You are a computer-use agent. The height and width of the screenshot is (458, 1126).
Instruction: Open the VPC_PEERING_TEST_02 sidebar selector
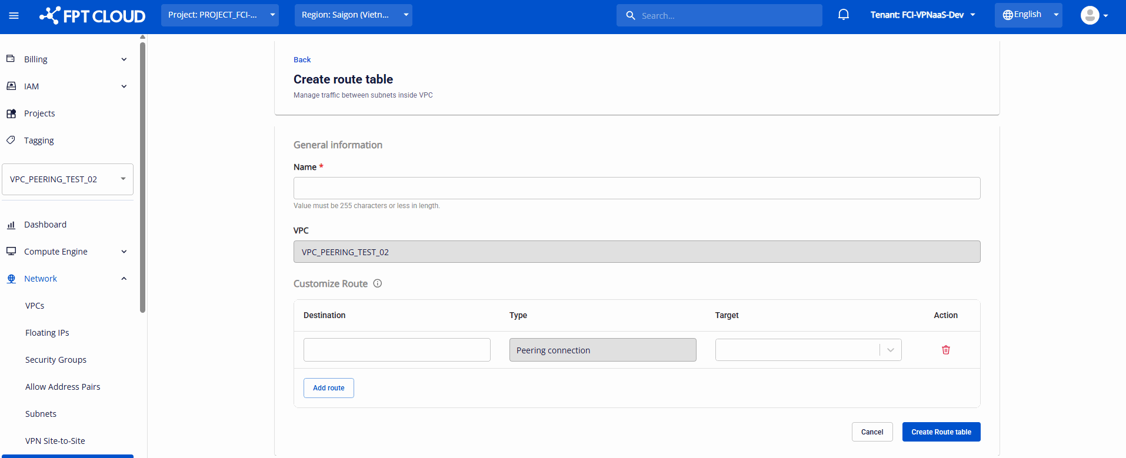coord(68,179)
